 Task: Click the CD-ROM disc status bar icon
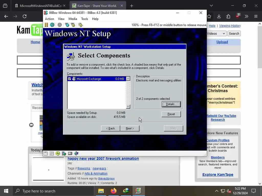click(x=58, y=153)
